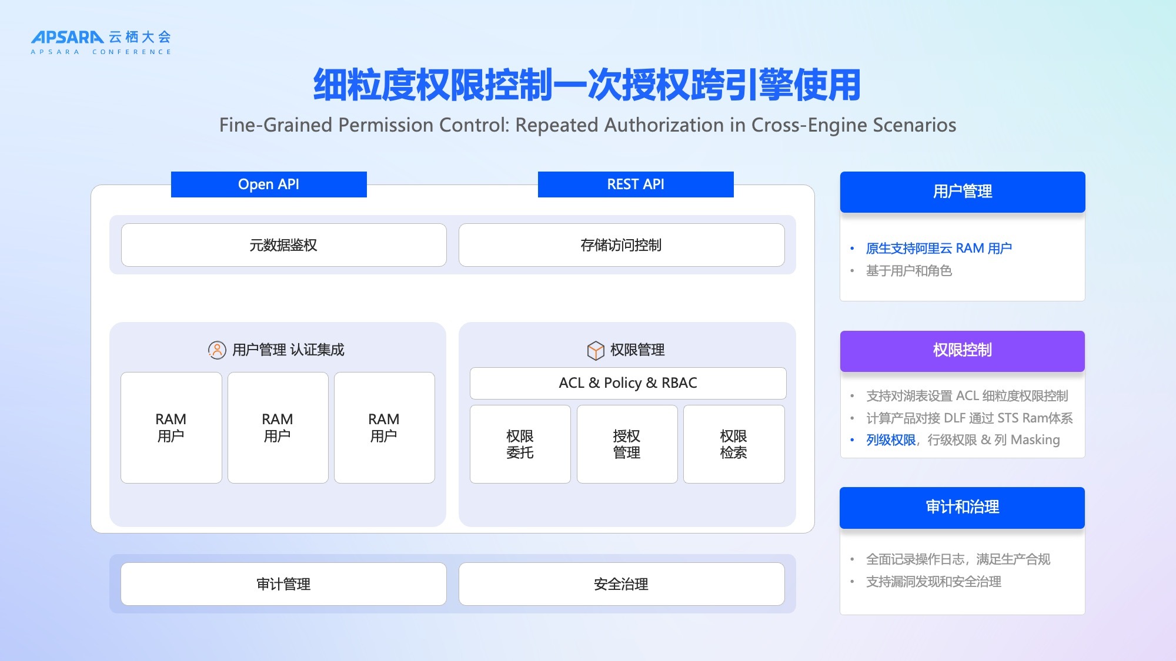Open the 列级权限 highlighted link
Viewport: 1176px width, 661px height.
coord(890,440)
